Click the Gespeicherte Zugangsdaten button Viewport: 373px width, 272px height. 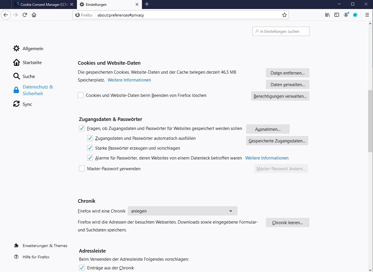(277, 141)
